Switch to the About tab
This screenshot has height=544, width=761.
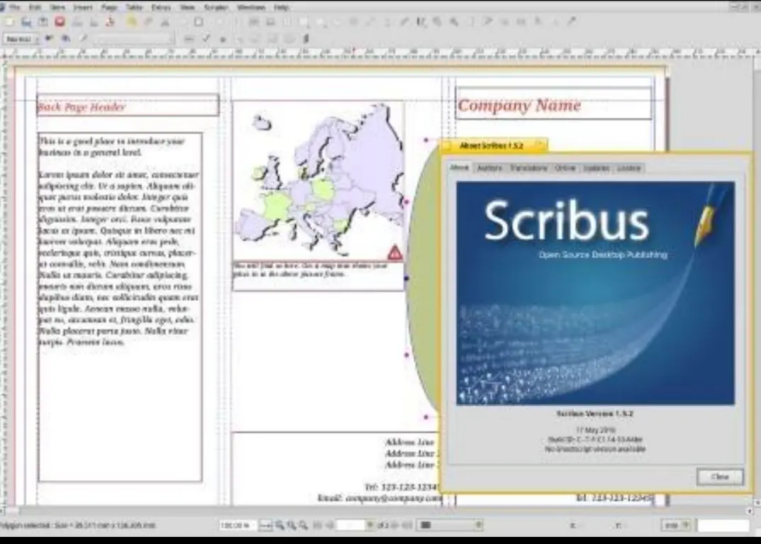(x=459, y=168)
